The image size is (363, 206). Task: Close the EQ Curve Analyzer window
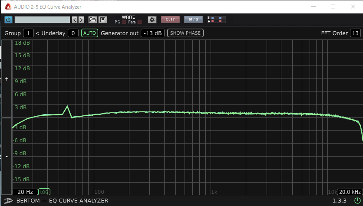tap(353, 7)
